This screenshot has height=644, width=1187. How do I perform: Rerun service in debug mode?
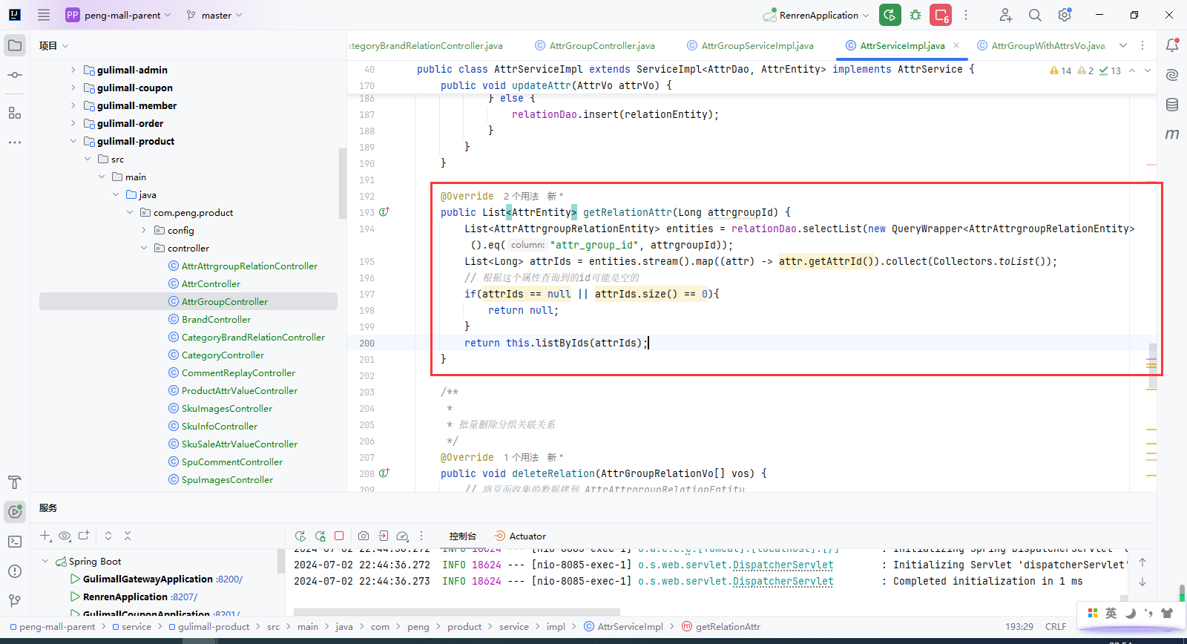point(320,536)
